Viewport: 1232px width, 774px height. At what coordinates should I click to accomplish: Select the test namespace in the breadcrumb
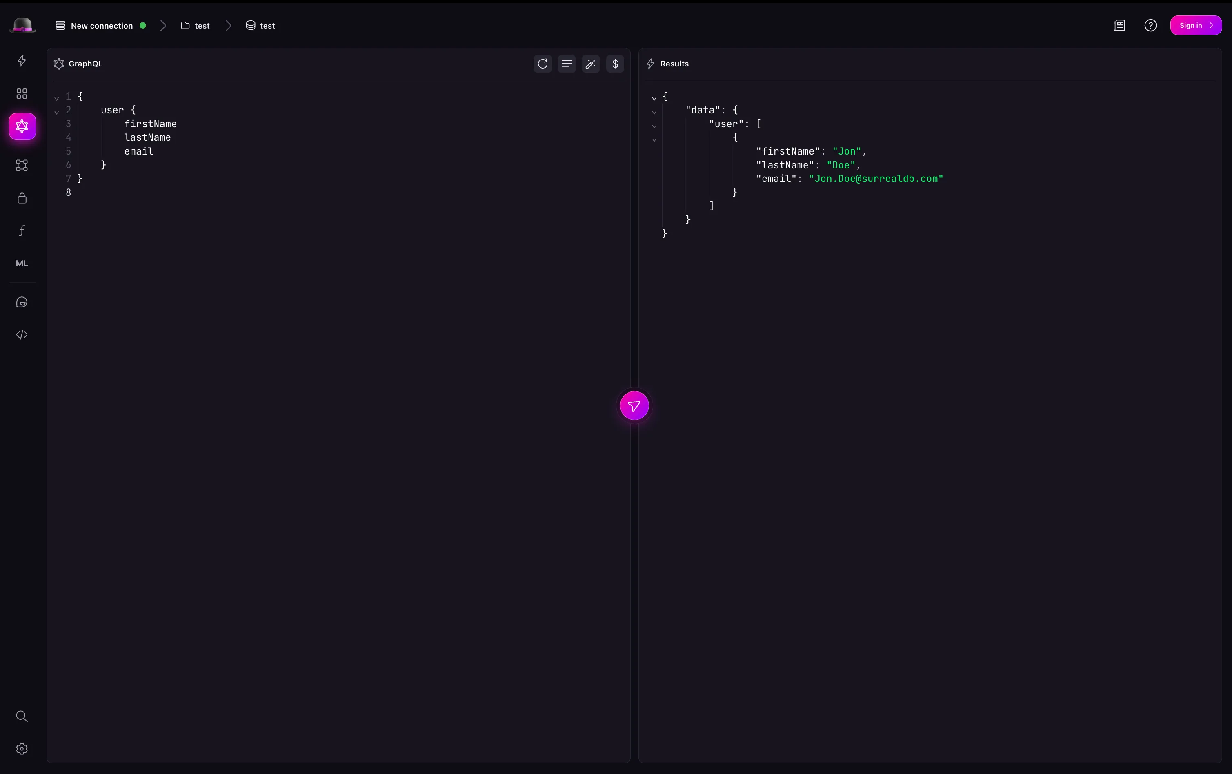tap(196, 26)
